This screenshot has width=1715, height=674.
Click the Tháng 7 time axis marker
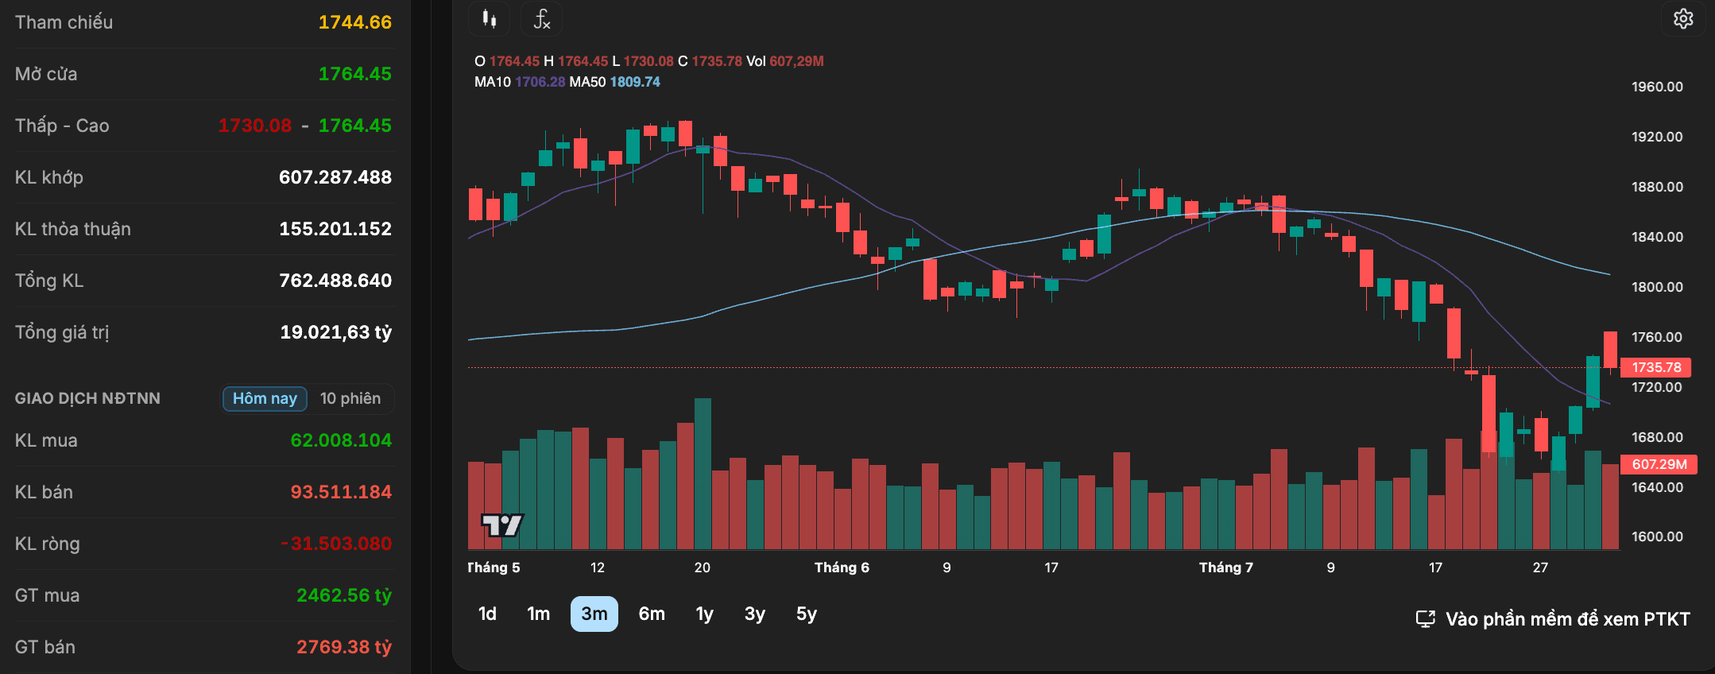click(x=1225, y=567)
